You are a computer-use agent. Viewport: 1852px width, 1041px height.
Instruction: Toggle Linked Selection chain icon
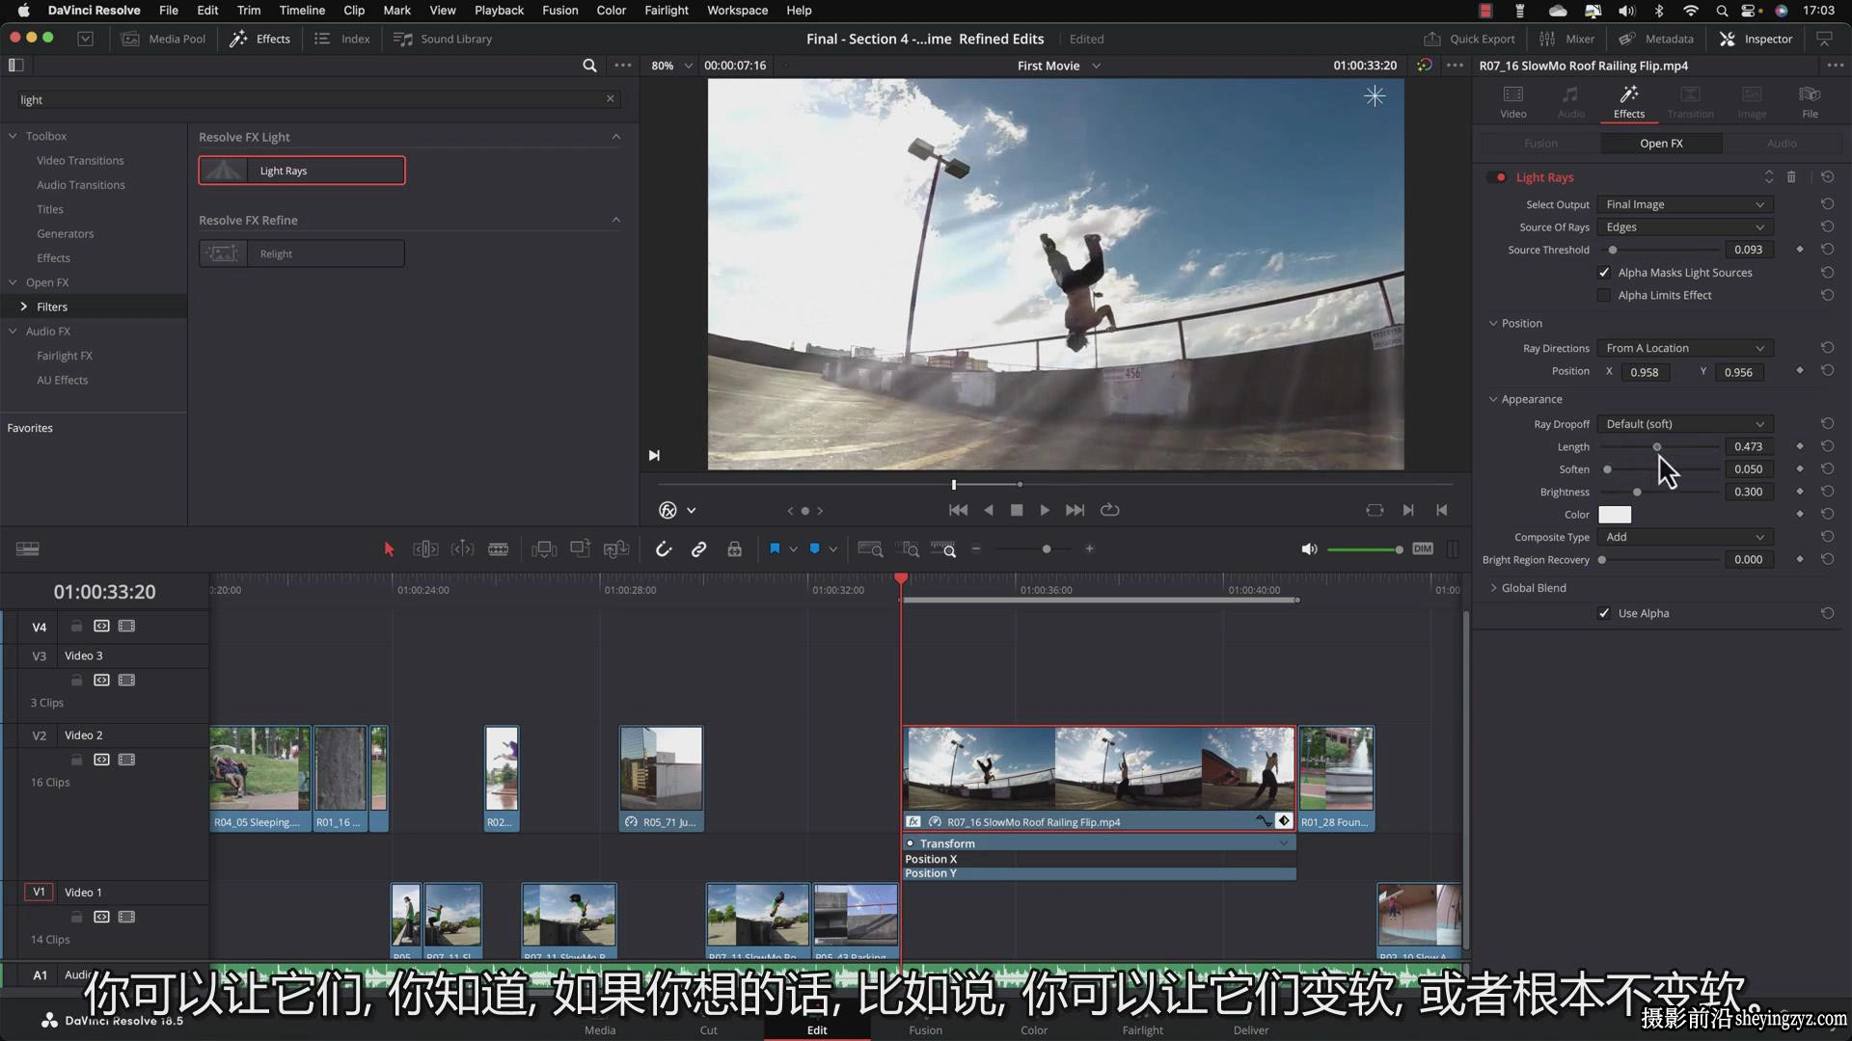[699, 549]
